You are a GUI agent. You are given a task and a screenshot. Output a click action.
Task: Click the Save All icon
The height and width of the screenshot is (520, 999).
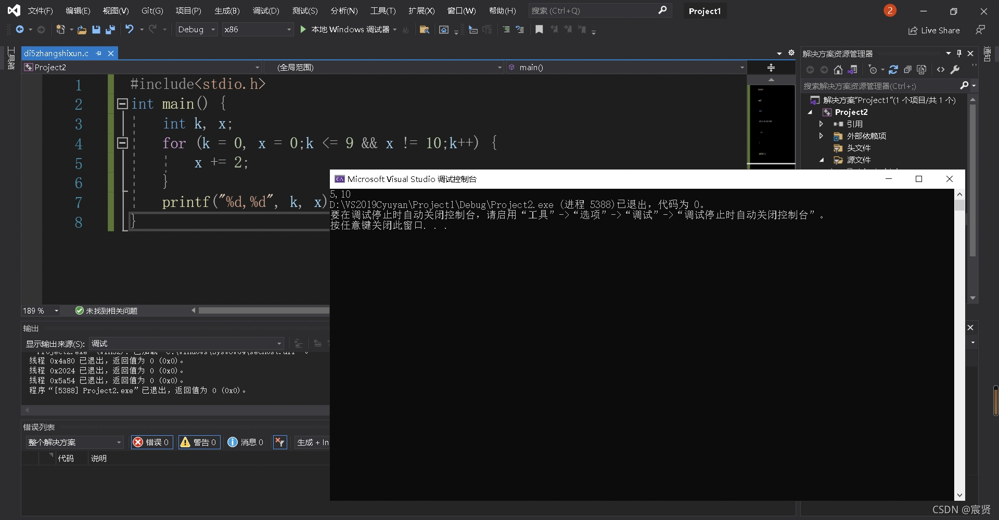point(110,30)
